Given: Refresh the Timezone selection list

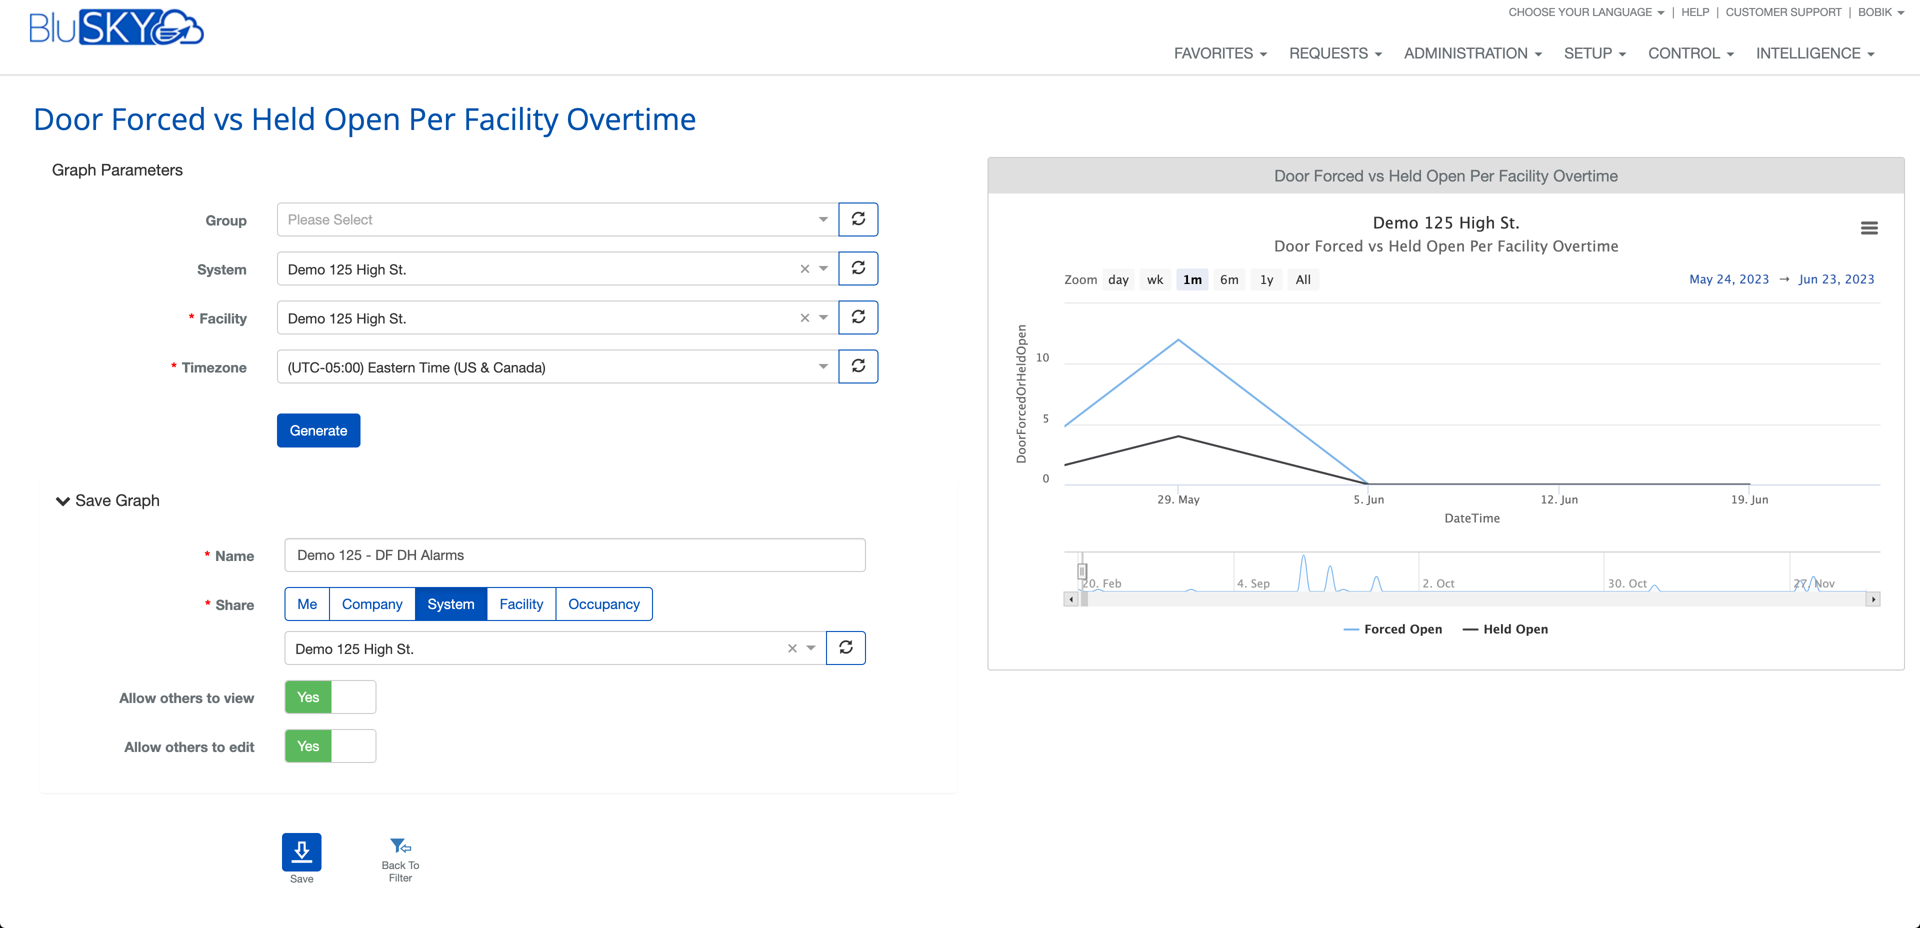Looking at the screenshot, I should pos(858,366).
